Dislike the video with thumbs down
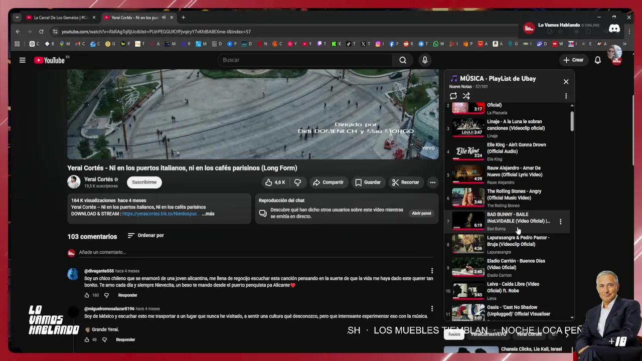Image resolution: width=642 pixels, height=361 pixels. point(297,183)
